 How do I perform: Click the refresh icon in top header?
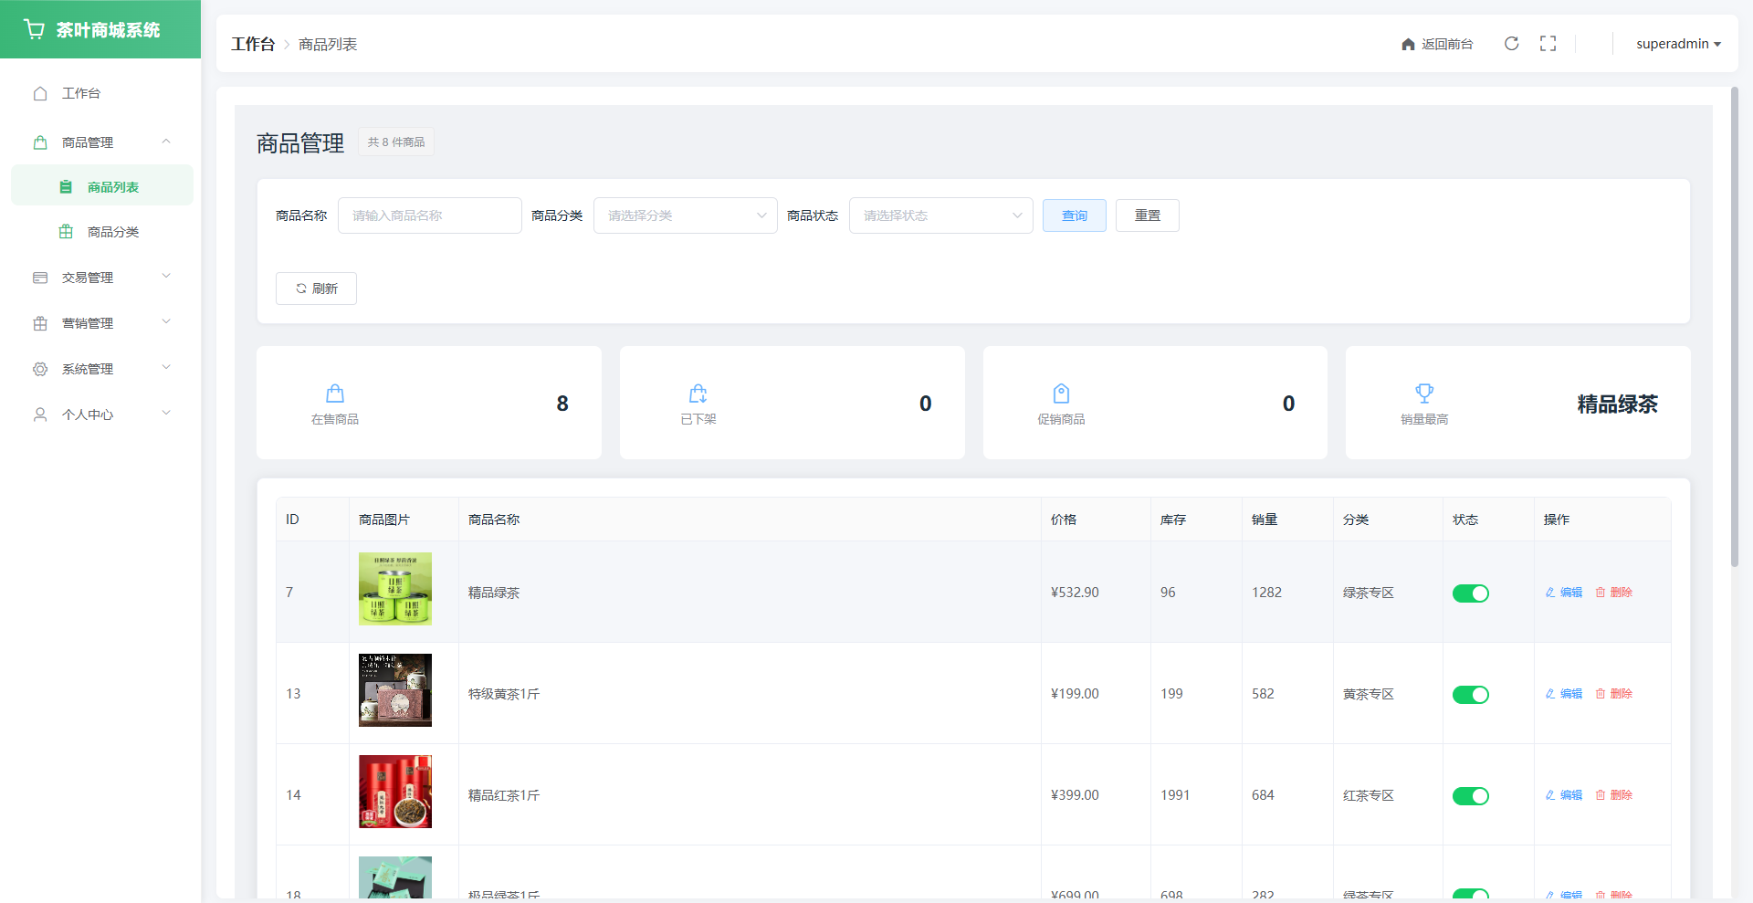click(x=1511, y=44)
